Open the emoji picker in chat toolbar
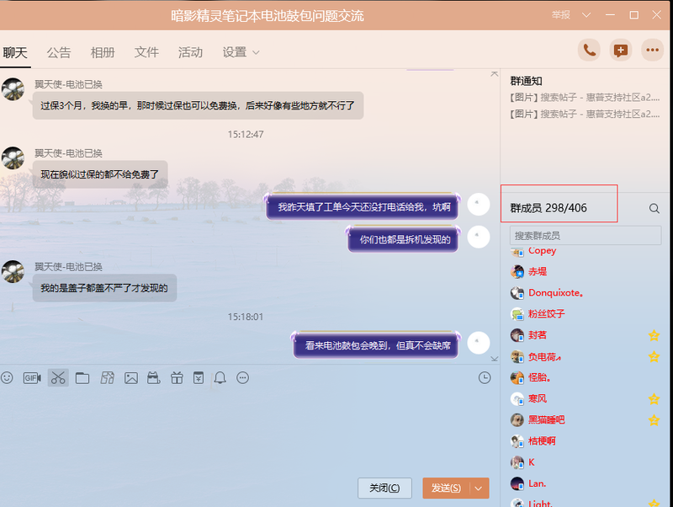 point(8,378)
